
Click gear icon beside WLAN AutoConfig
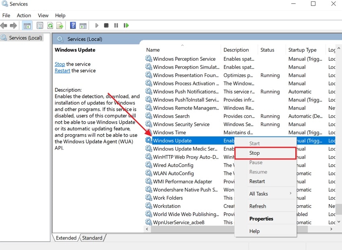click(x=149, y=173)
